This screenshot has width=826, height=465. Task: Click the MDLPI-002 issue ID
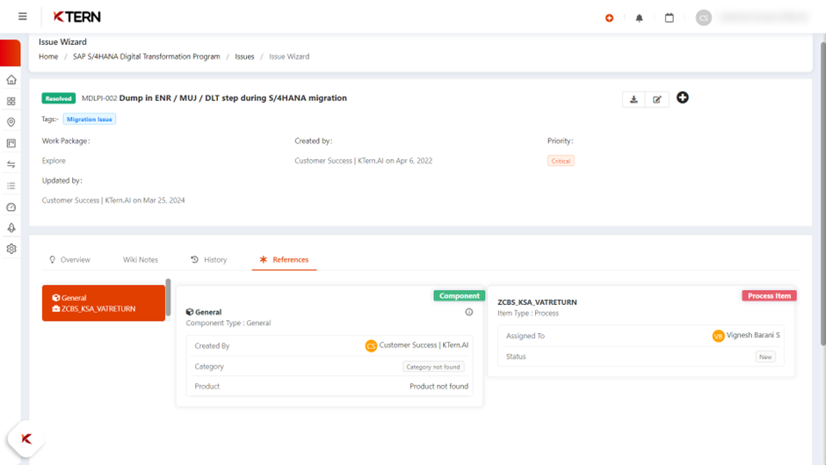point(99,98)
